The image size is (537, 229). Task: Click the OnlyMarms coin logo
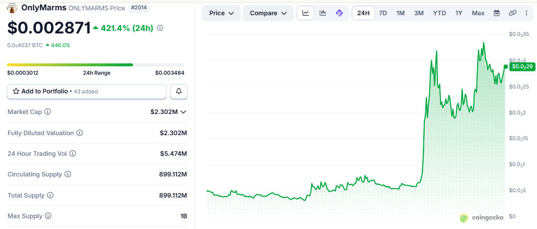pos(12,8)
